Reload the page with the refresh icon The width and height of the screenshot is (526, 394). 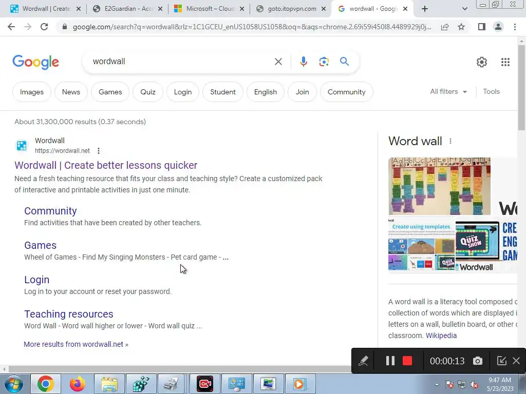(x=44, y=27)
